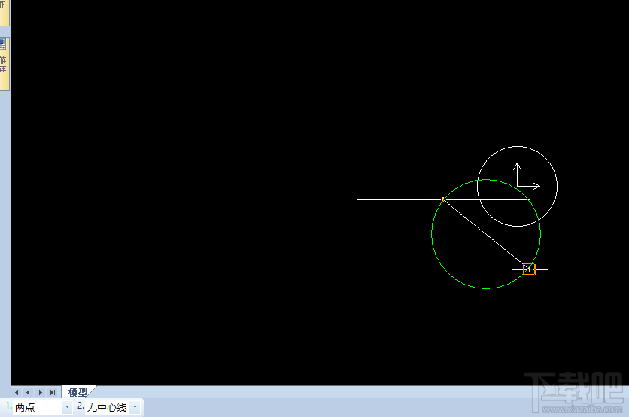Click the orange snap marker at cursor
The width and height of the screenshot is (629, 417).
tap(530, 269)
